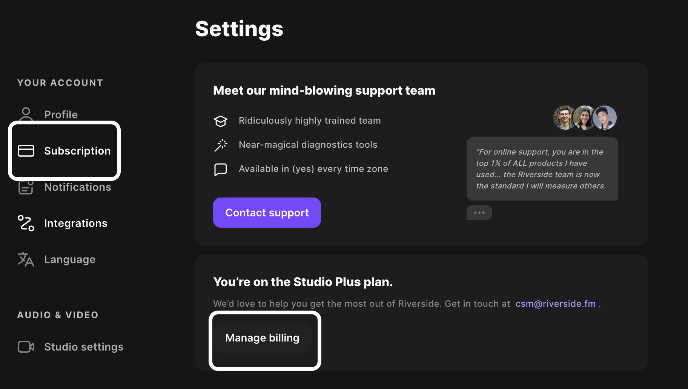
Task: Click the magic wand diagnostics icon
Action: click(221, 145)
